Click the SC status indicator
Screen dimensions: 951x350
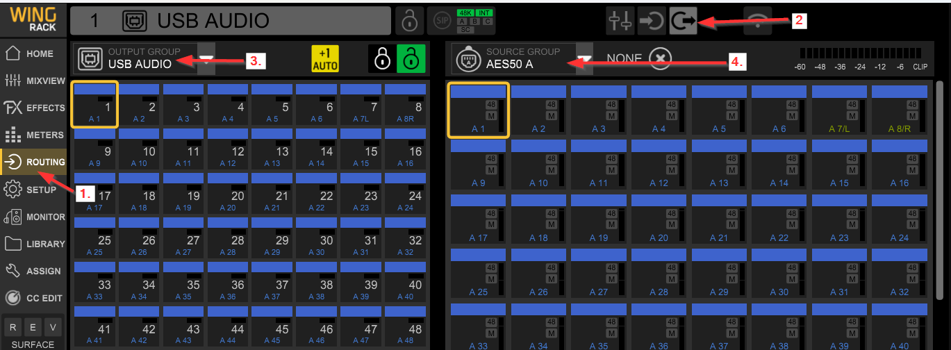[x=465, y=29]
